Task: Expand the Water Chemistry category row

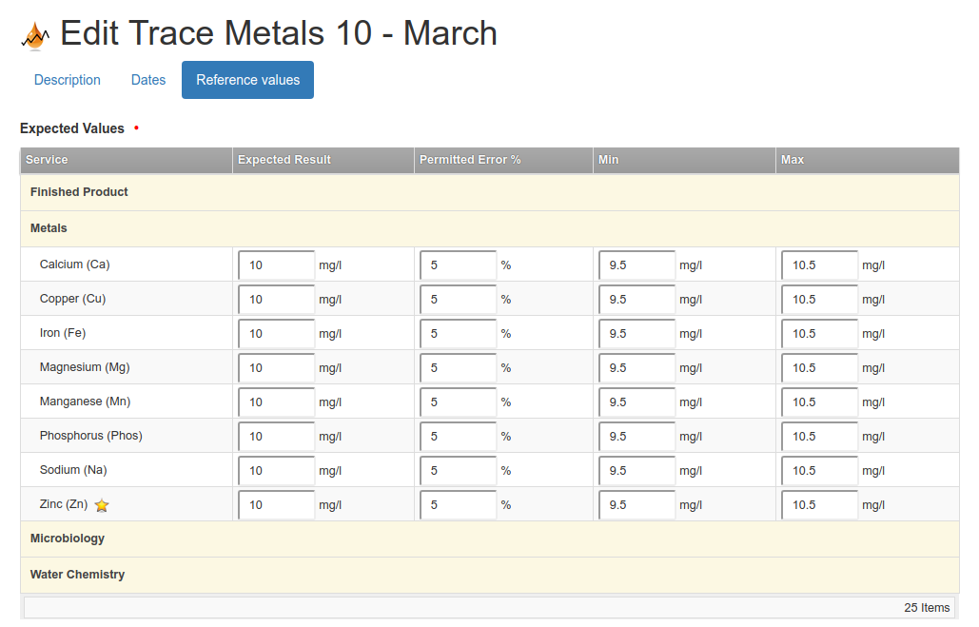Action: [x=77, y=575]
